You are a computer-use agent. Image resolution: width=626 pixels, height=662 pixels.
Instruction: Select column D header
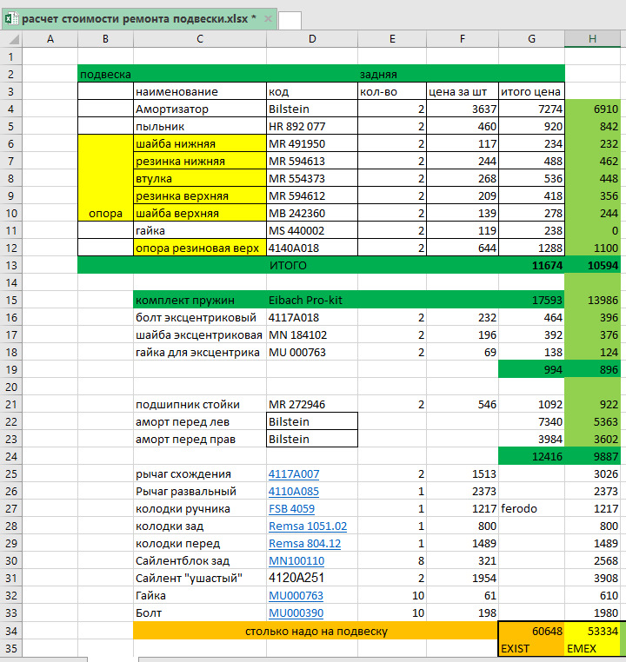[312, 39]
